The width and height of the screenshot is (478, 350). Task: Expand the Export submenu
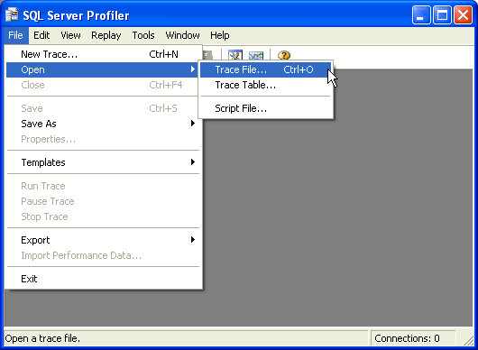(104, 240)
